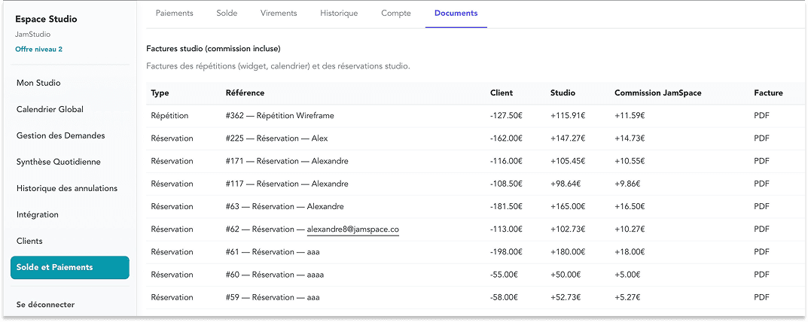Click the +50.00€ studio amount
808x322 pixels.
566,275
